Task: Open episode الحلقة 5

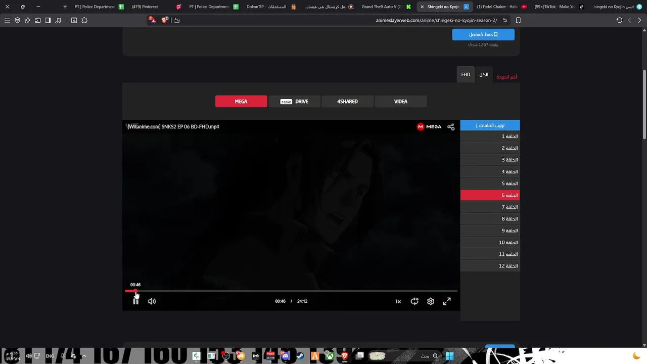Action: pyautogui.click(x=490, y=184)
